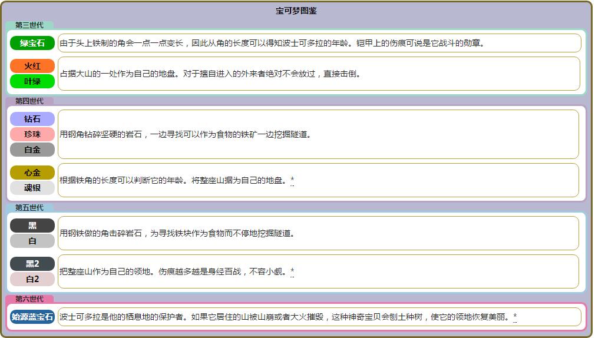595x338 pixels.
Task: Open the 魂银 version link
Action: point(32,188)
